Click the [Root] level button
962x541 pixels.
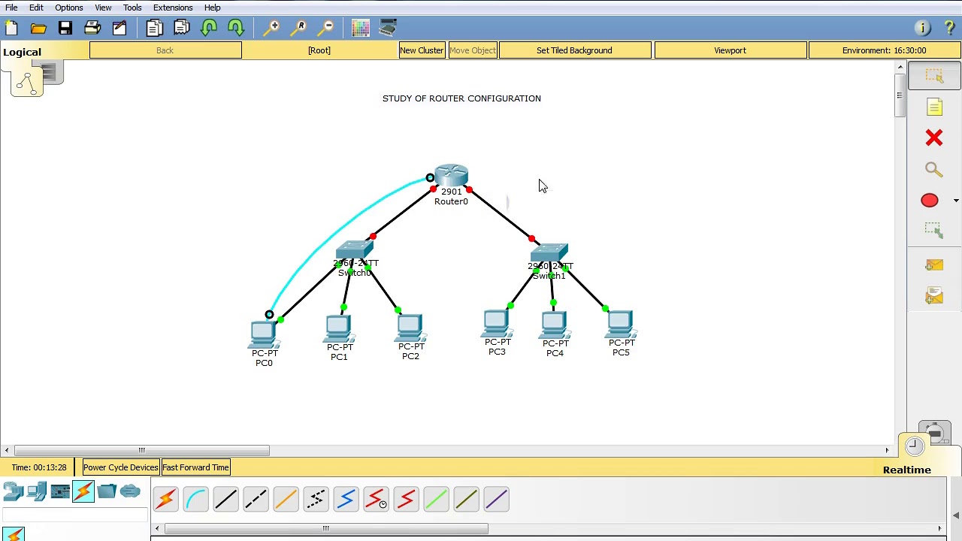pyautogui.click(x=319, y=50)
